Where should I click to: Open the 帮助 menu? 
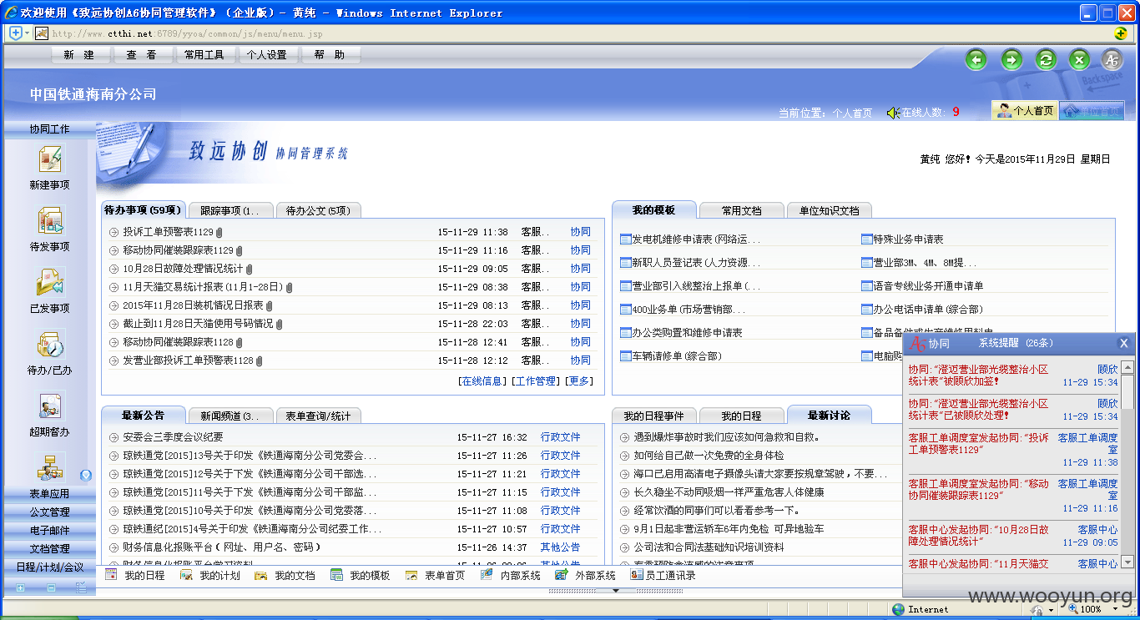tap(330, 55)
